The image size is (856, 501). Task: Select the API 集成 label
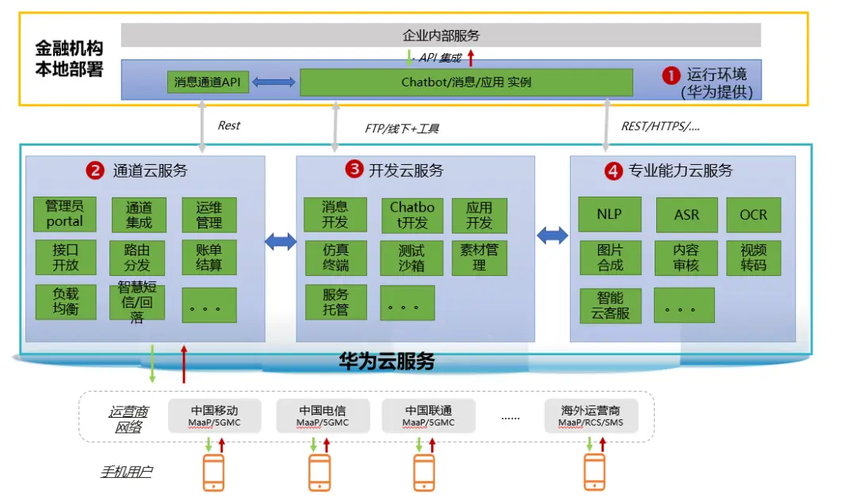click(440, 58)
